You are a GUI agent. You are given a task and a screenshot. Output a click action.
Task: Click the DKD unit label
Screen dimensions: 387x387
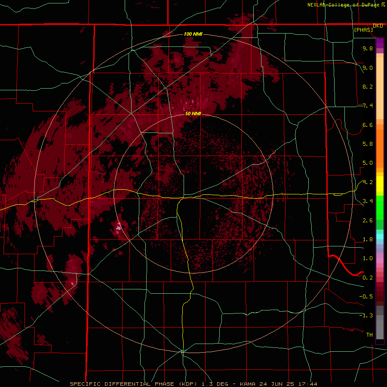click(378, 26)
